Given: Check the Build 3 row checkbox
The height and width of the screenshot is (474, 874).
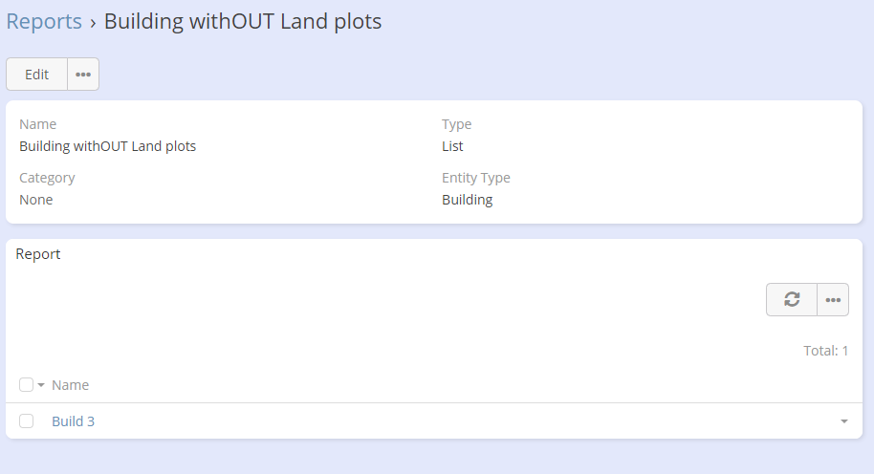Looking at the screenshot, I should [x=27, y=421].
